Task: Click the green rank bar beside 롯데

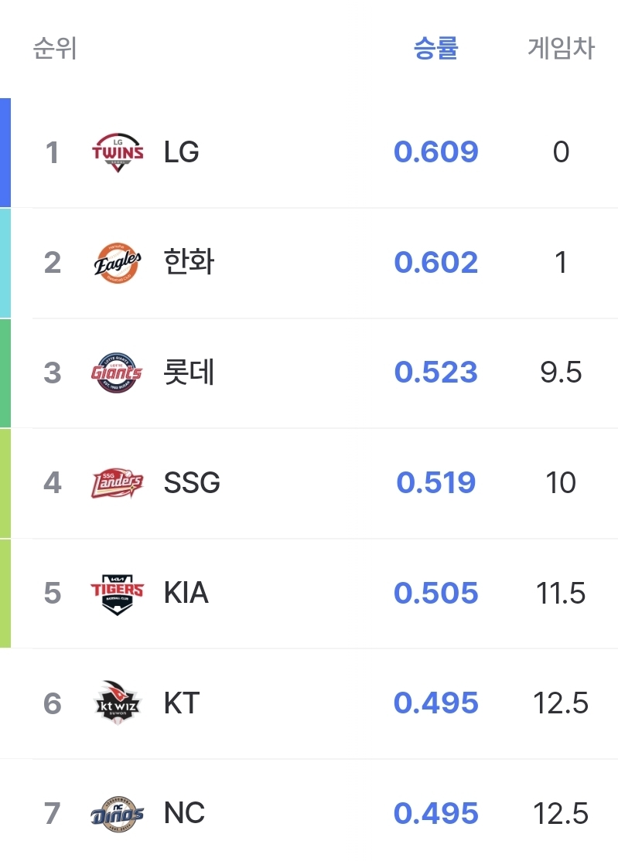Action: coord(5,373)
